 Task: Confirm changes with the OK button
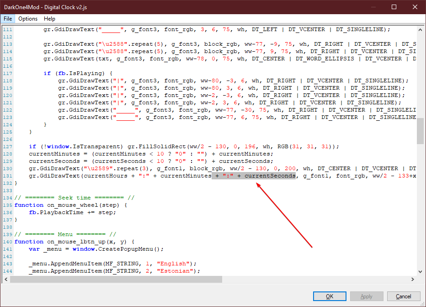(329, 296)
